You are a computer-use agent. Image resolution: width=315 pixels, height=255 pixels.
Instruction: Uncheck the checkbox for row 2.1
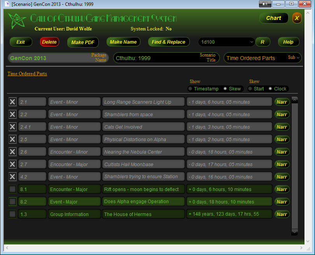point(12,102)
